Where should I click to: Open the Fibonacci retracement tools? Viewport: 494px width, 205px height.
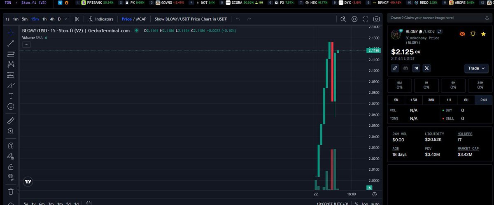(x=11, y=54)
